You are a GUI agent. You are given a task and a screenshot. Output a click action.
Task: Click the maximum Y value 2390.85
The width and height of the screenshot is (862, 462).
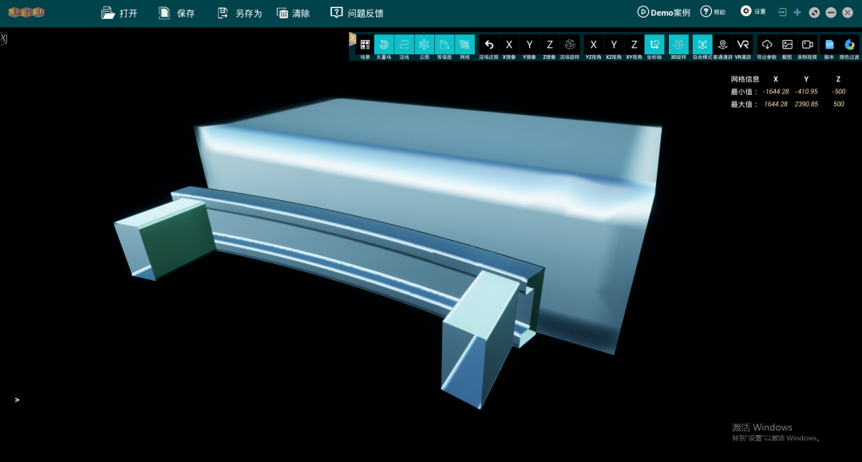point(806,104)
